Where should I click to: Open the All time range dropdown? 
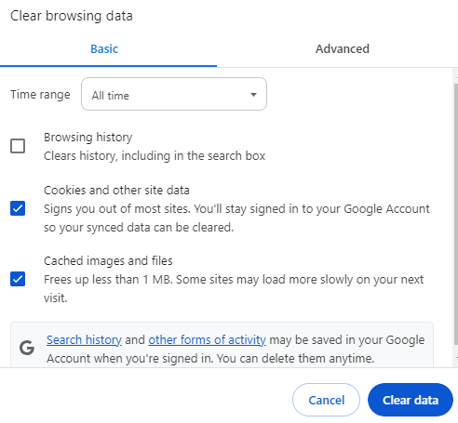pos(174,94)
